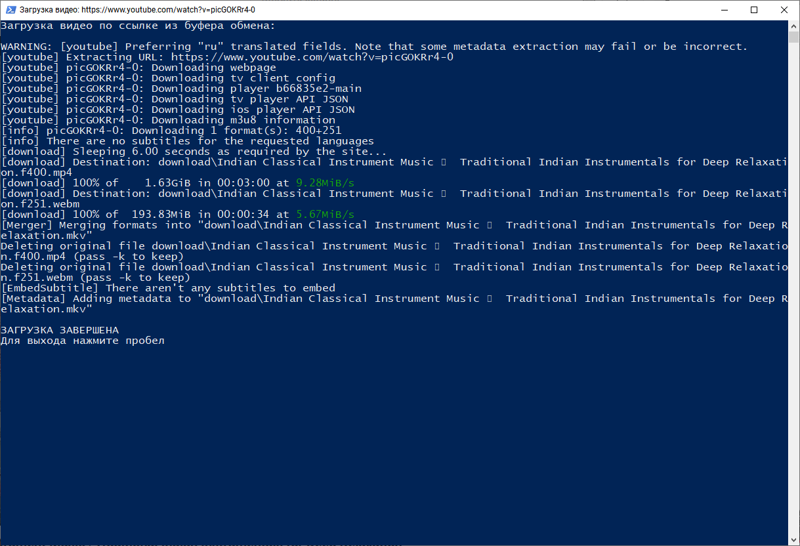Click the "ЗАГРУЗКА ЗАВЕРШЕНА" message
The height and width of the screenshot is (546, 800).
pyautogui.click(x=60, y=330)
